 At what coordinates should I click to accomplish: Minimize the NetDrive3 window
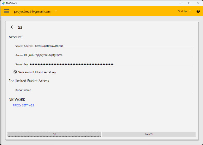(180, 3)
